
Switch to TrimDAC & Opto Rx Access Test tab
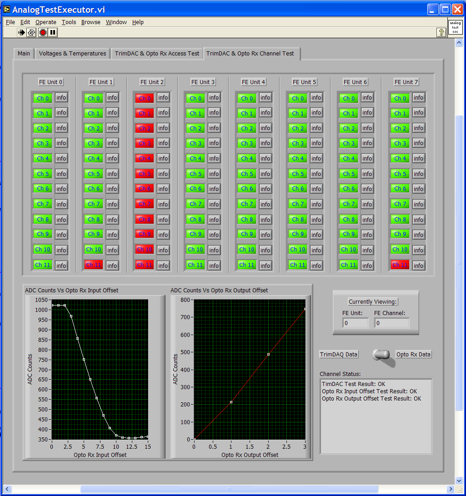pos(157,54)
